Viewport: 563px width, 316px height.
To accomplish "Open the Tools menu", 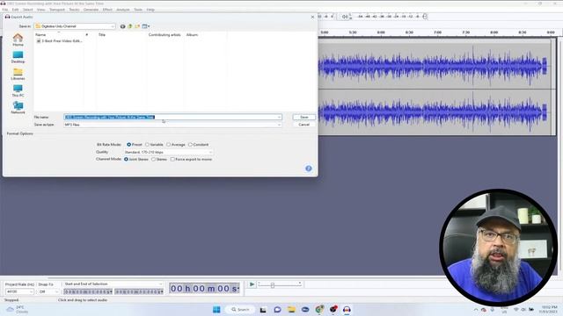I will pyautogui.click(x=138, y=10).
